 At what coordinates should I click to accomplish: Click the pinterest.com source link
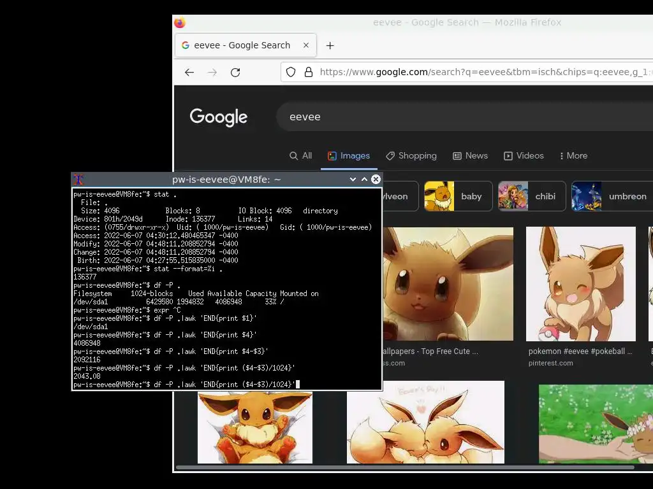coord(550,363)
